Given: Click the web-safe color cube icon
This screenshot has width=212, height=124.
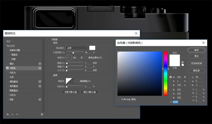Looking at the screenshot, I should (x=183, y=62).
